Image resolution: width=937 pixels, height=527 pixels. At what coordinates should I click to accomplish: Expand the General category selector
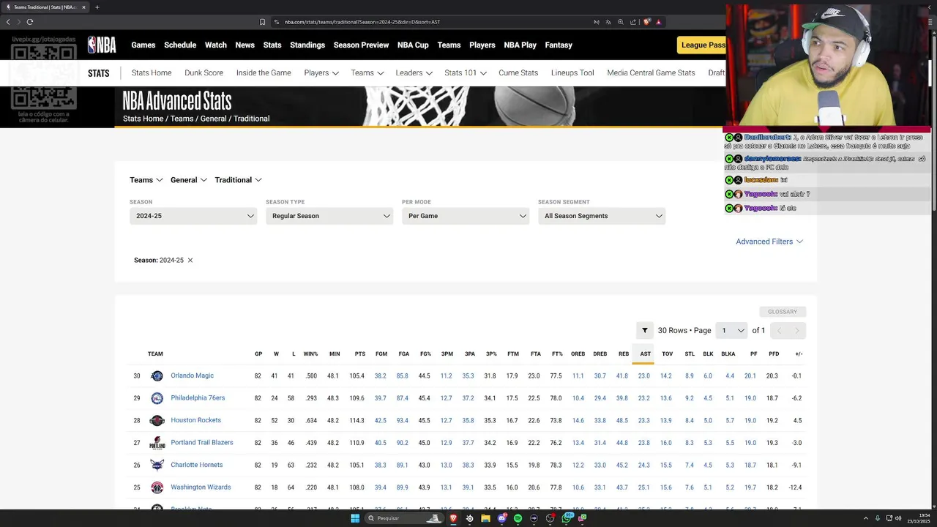pos(189,180)
